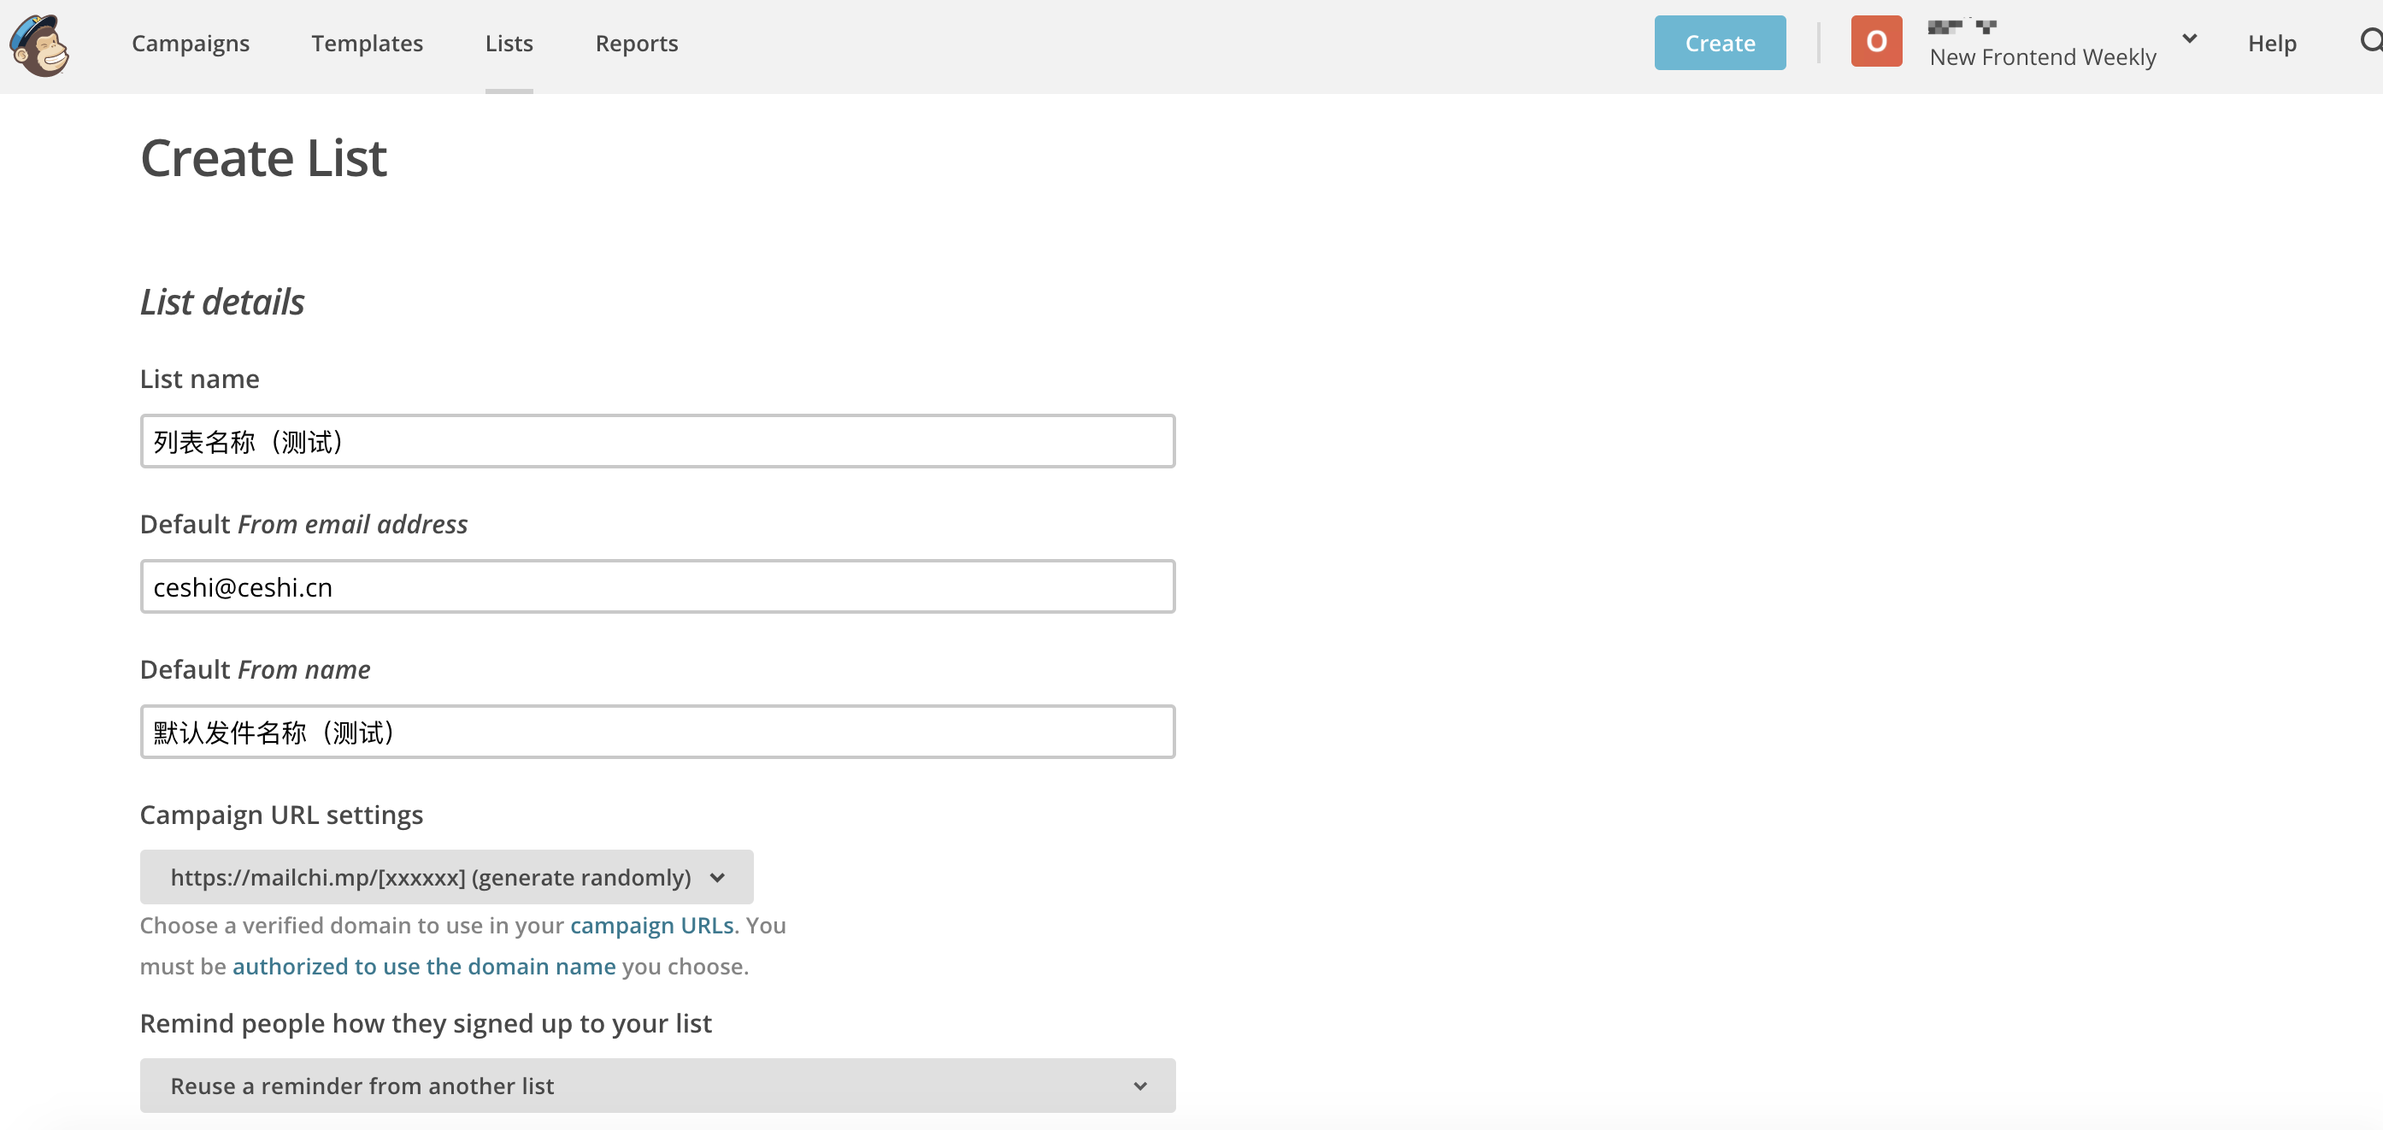This screenshot has width=2383, height=1130.
Task: Go to the Templates menu
Action: click(367, 44)
